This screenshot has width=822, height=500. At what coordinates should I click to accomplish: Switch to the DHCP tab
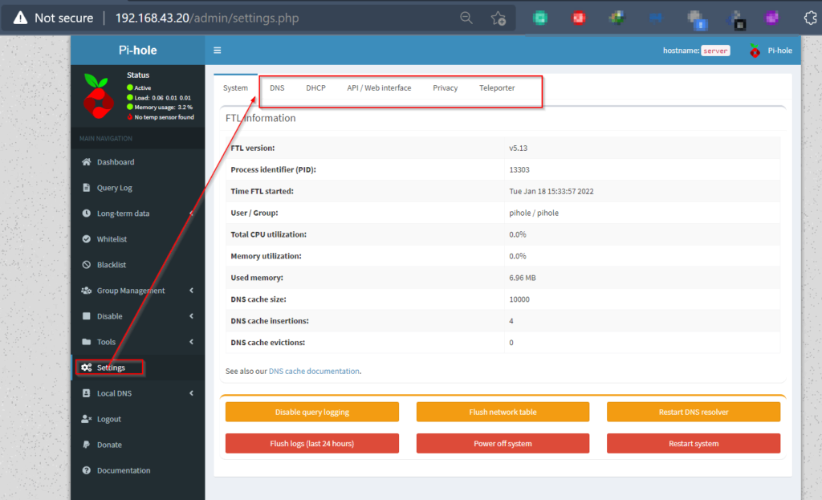(x=315, y=87)
